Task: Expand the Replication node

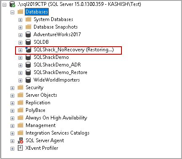Action: [12, 103]
